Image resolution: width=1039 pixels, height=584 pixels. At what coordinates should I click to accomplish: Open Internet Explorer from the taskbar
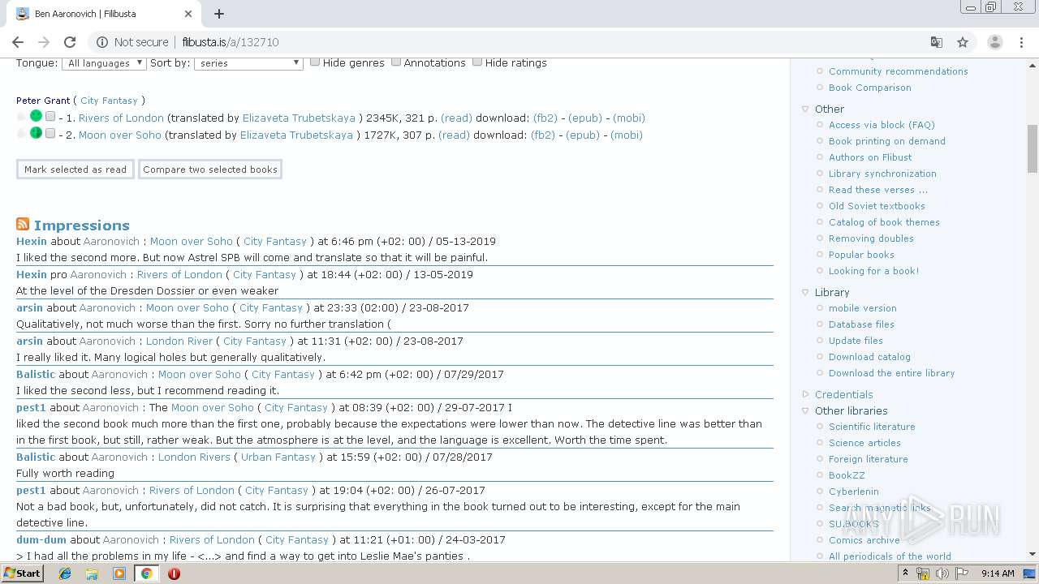[65, 573]
